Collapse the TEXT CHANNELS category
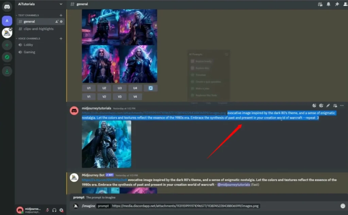Viewport: 348px width, 215px height. [27, 15]
